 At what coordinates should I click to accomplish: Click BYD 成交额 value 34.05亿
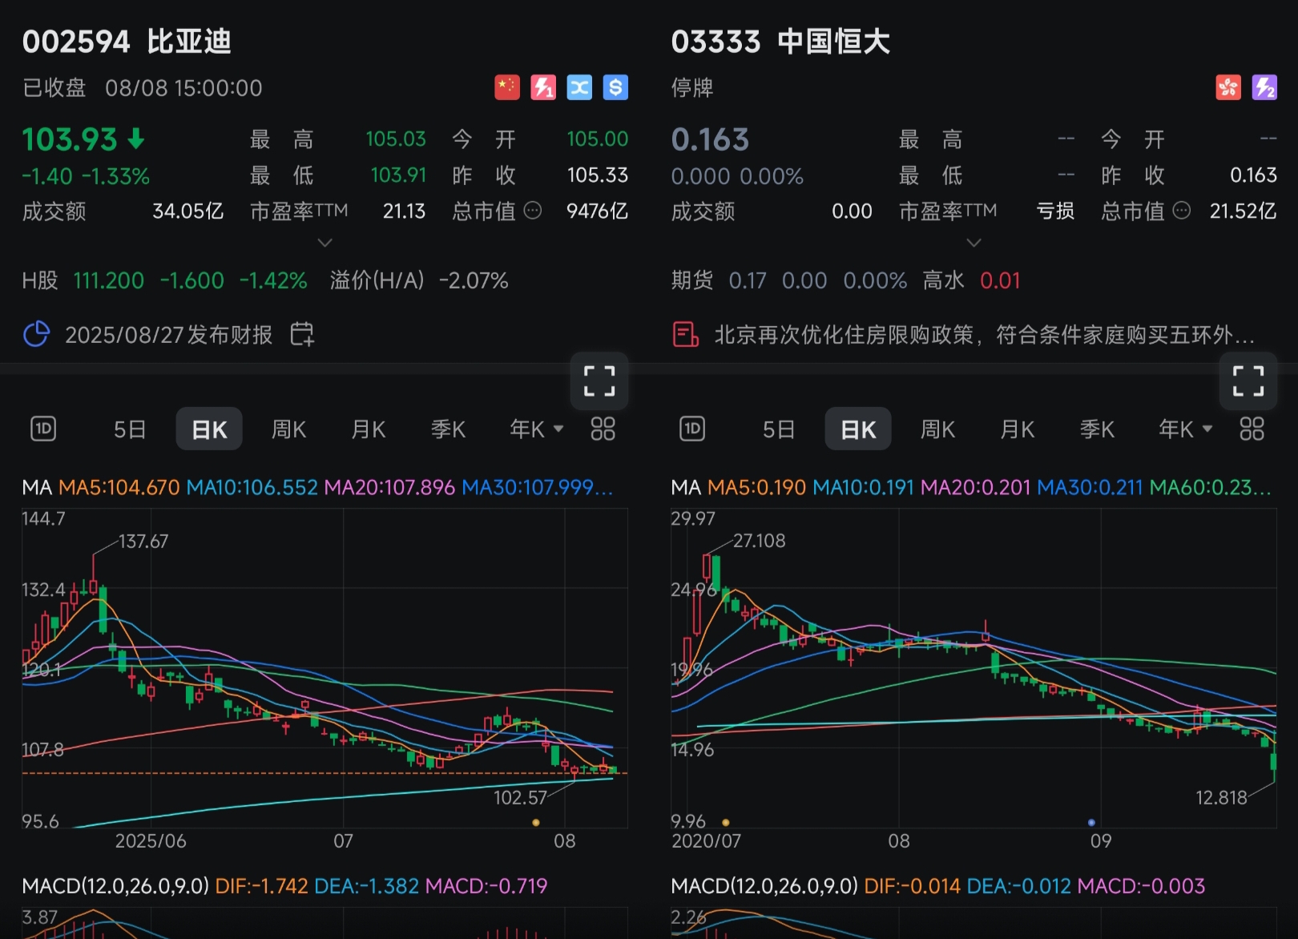point(188,211)
